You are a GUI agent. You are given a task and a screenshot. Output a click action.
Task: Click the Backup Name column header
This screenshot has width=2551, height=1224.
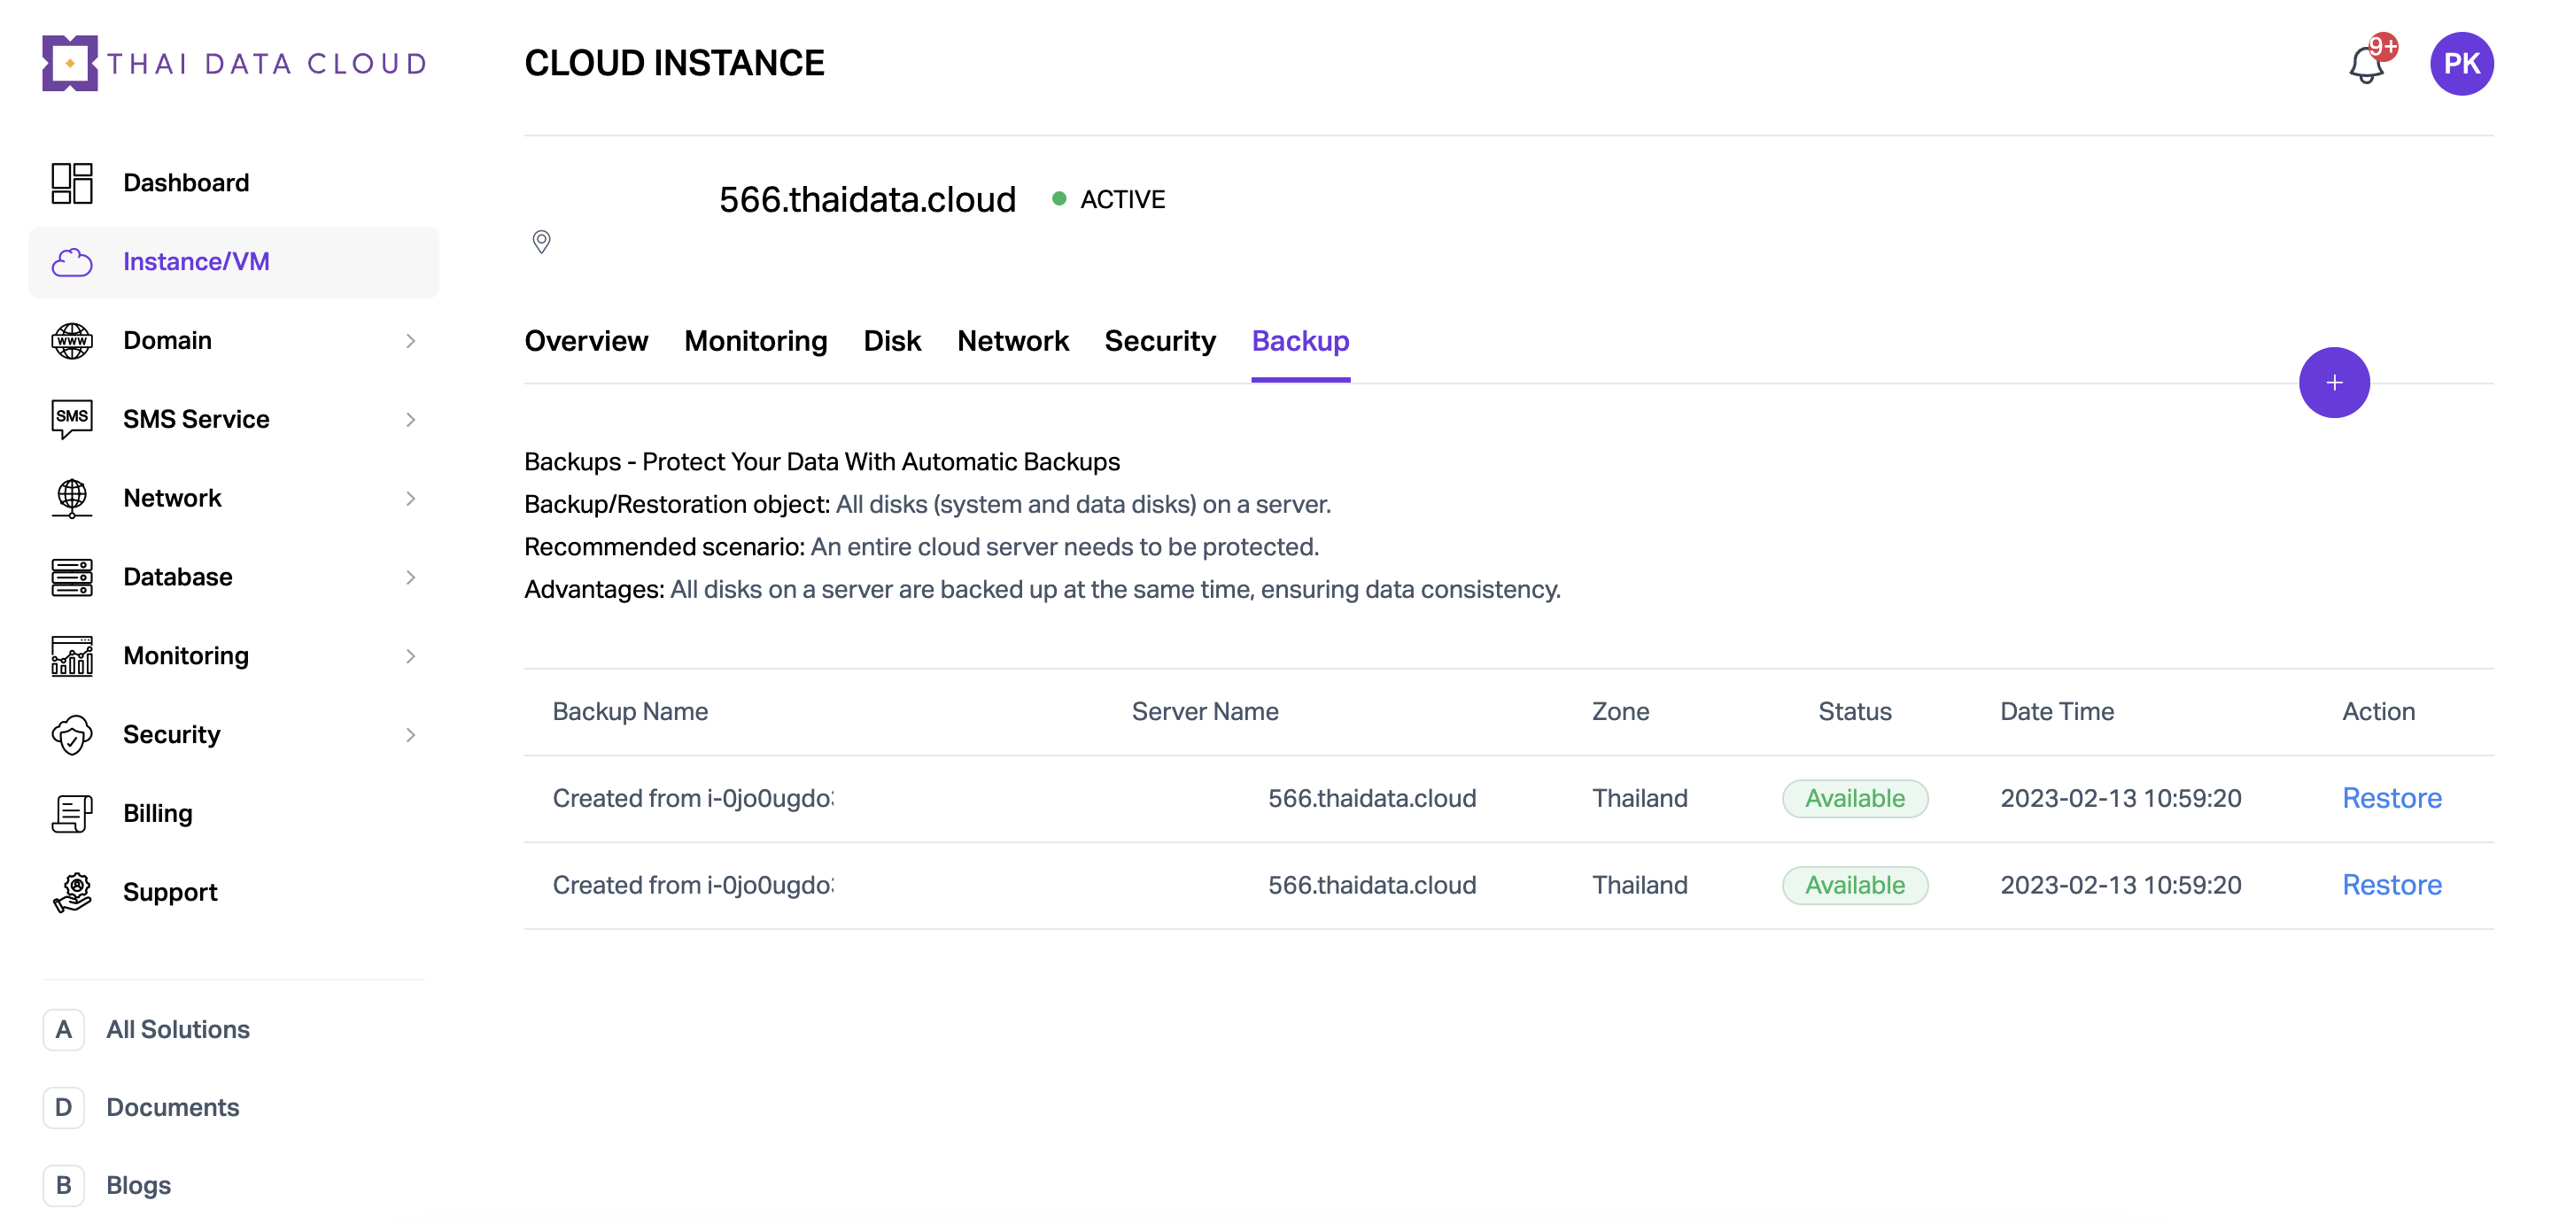630,711
